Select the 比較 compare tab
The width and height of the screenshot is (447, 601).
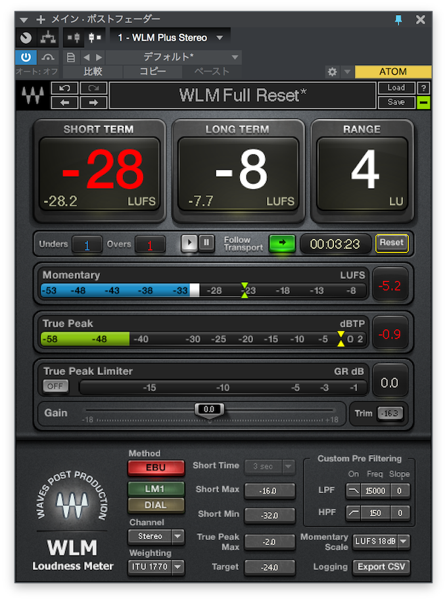(93, 72)
